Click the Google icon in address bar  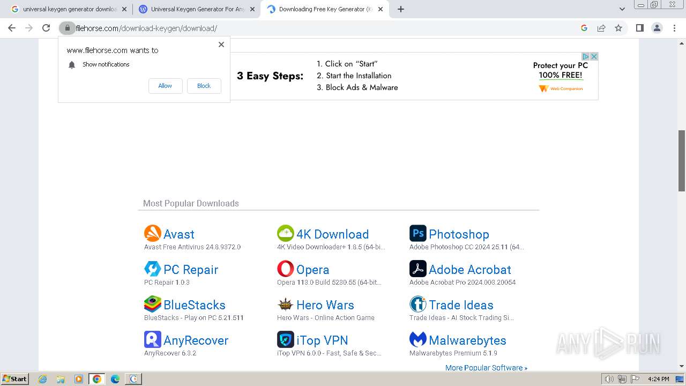click(x=584, y=28)
